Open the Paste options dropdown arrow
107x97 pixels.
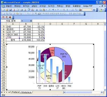click(x=46, y=10)
